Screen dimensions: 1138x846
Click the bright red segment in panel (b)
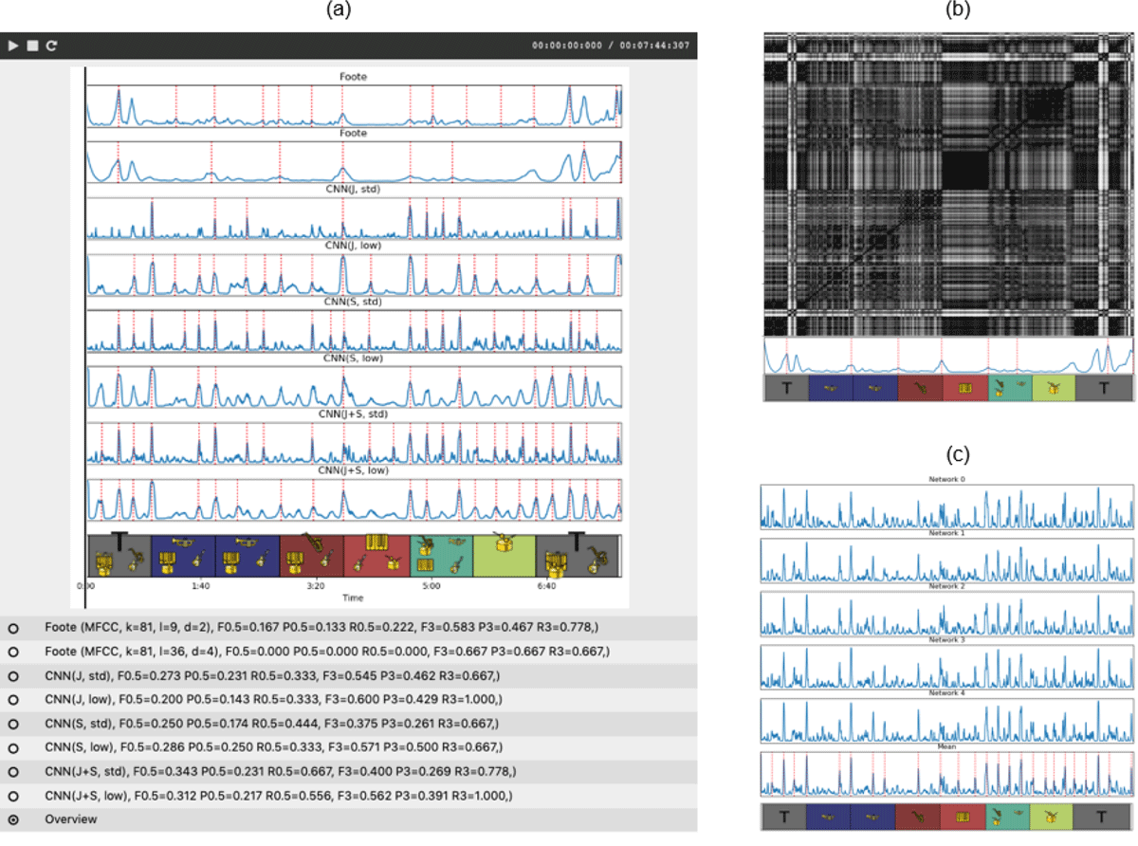[x=965, y=388]
